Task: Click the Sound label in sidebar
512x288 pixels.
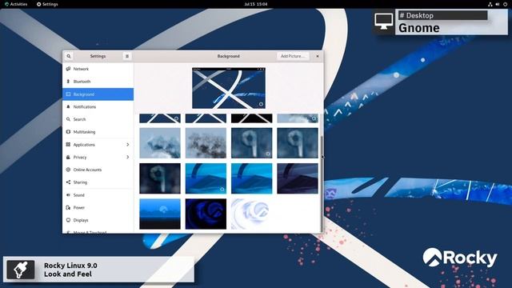Action: [x=78, y=195]
